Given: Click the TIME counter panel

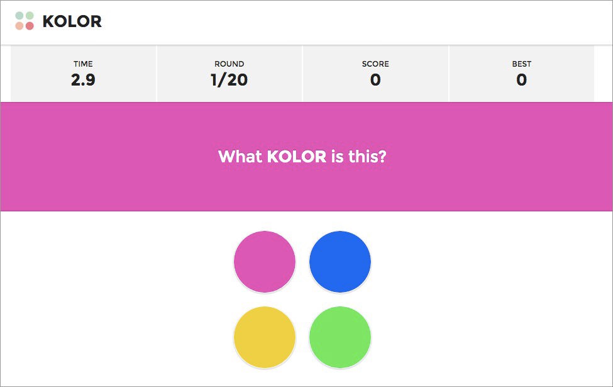Looking at the screenshot, I should pos(83,74).
